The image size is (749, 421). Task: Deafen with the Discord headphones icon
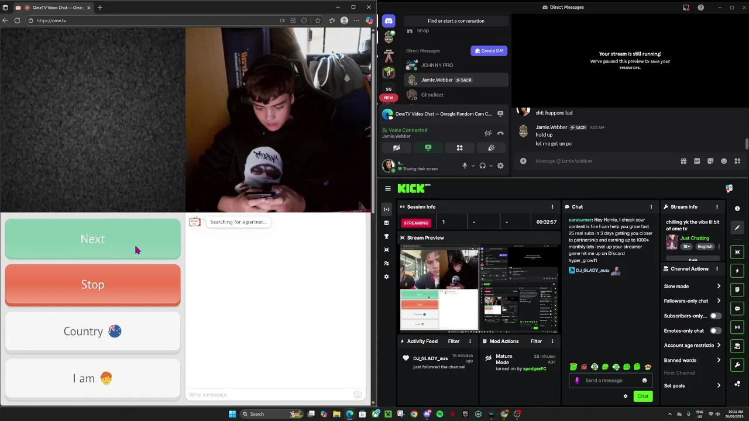click(x=482, y=165)
